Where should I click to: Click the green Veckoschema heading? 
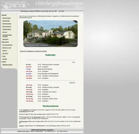pyautogui.click(x=50, y=106)
